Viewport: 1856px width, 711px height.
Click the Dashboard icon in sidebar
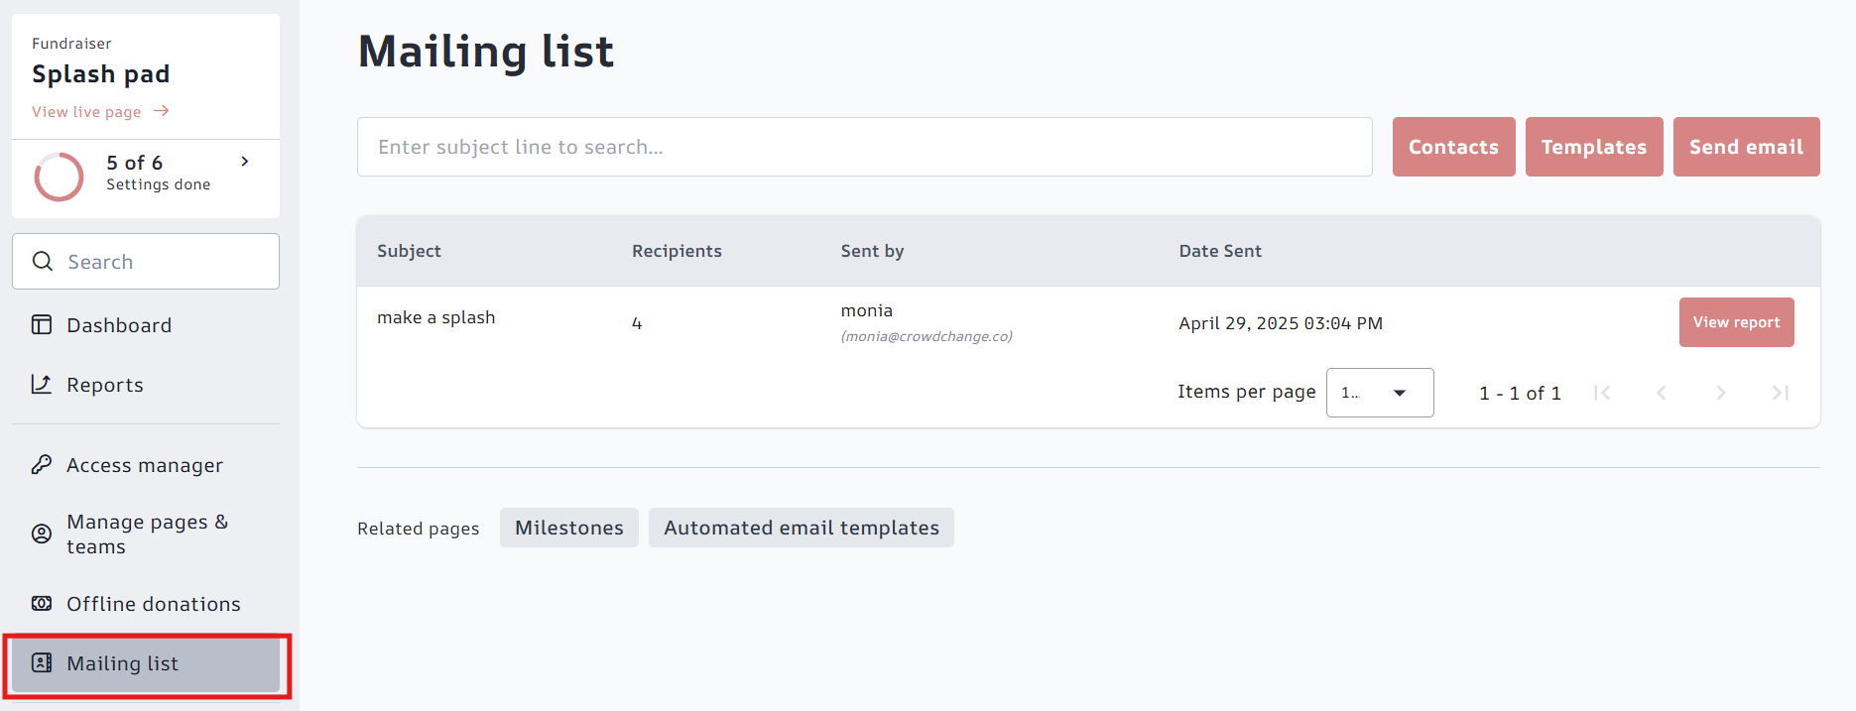coord(42,325)
